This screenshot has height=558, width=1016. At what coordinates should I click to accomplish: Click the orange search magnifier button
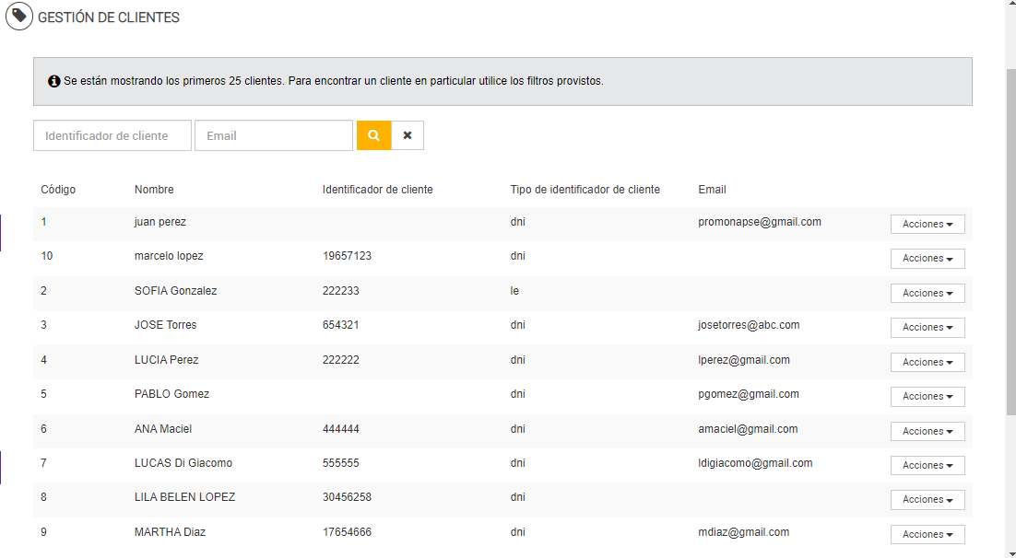(x=373, y=135)
